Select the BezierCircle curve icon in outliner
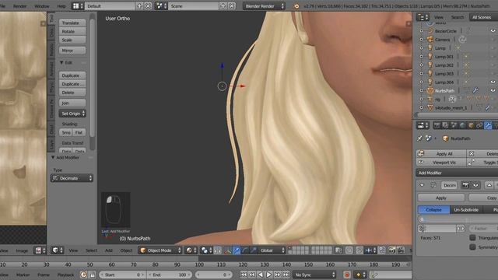 click(430, 31)
